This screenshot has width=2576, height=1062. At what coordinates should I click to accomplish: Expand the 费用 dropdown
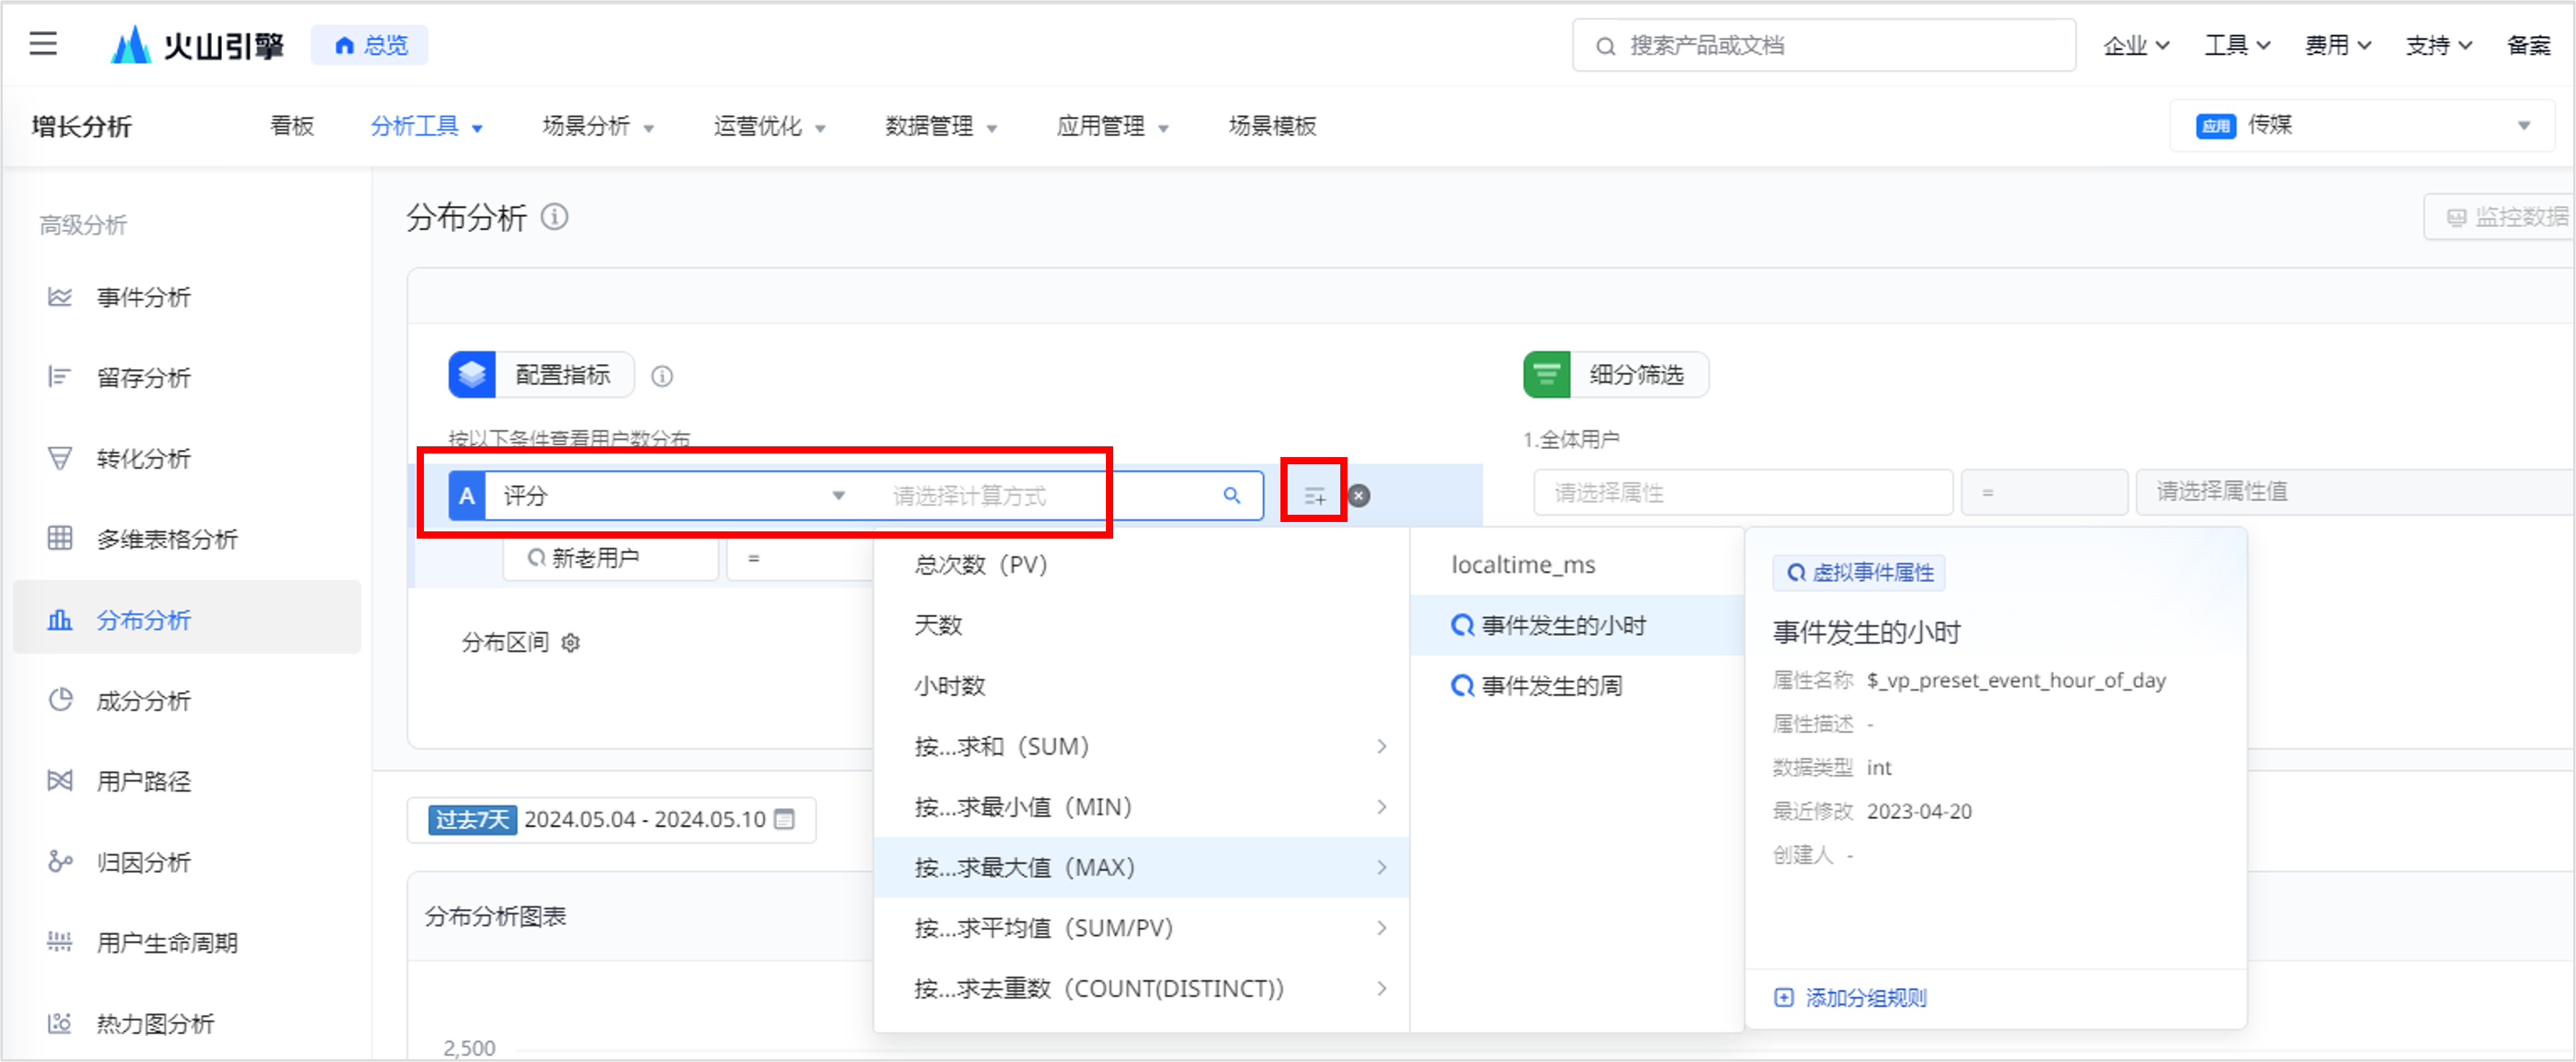pos(2338,45)
